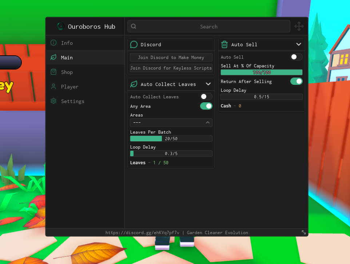This screenshot has width=350, height=264.
Task: Click the Garden Cleaner Evolution footer text
Action: tap(218, 233)
